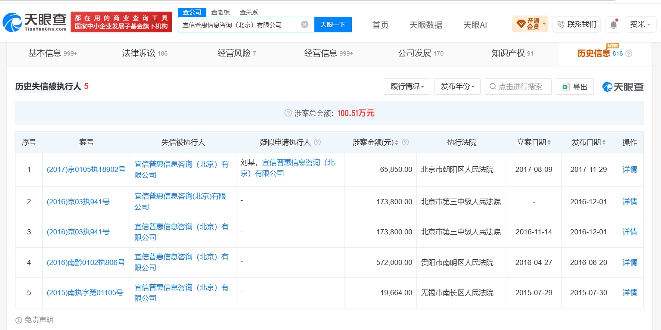This screenshot has width=661, height=330.
Task: Sort by 发布日期 column arrows
Action: [604, 142]
